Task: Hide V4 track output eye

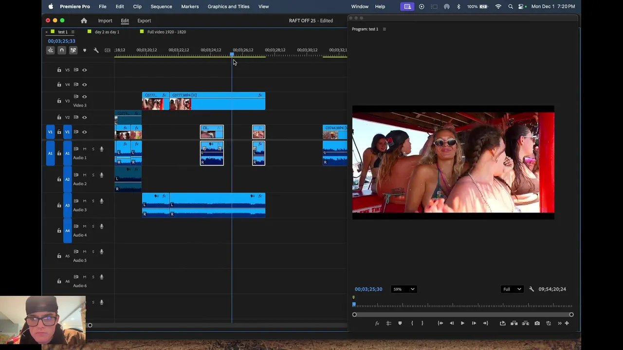Action: click(x=84, y=85)
